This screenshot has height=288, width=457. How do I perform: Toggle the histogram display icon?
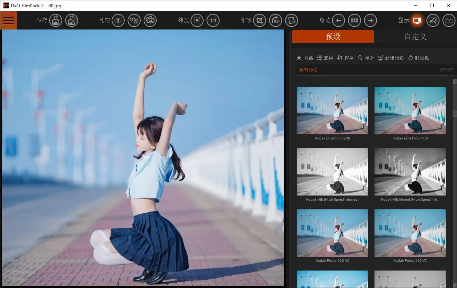(449, 20)
